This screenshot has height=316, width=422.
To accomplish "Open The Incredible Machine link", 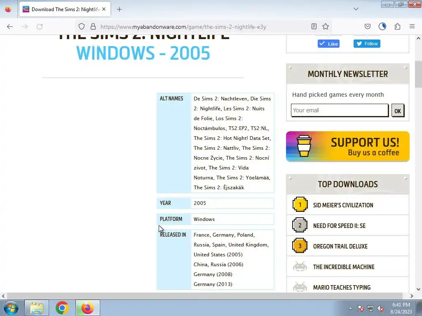I will (x=344, y=267).
